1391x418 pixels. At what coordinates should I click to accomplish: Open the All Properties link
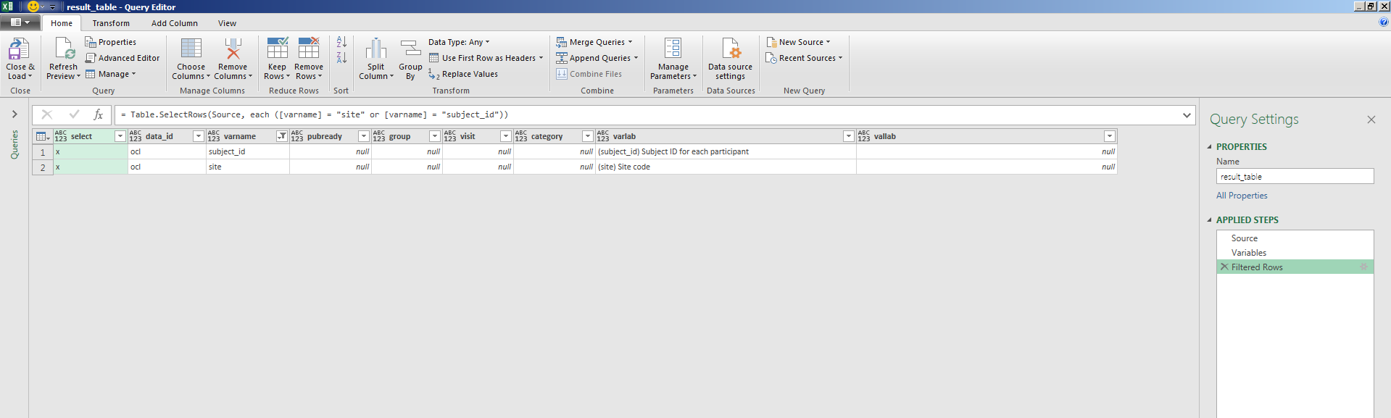(1242, 196)
